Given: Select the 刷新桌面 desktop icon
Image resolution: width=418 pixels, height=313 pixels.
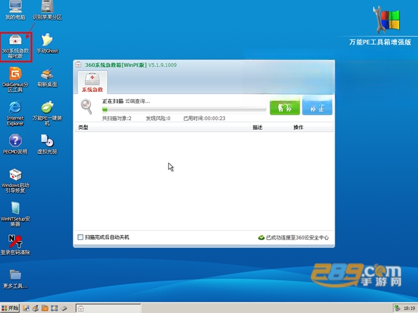Looking at the screenshot, I should (x=47, y=77).
